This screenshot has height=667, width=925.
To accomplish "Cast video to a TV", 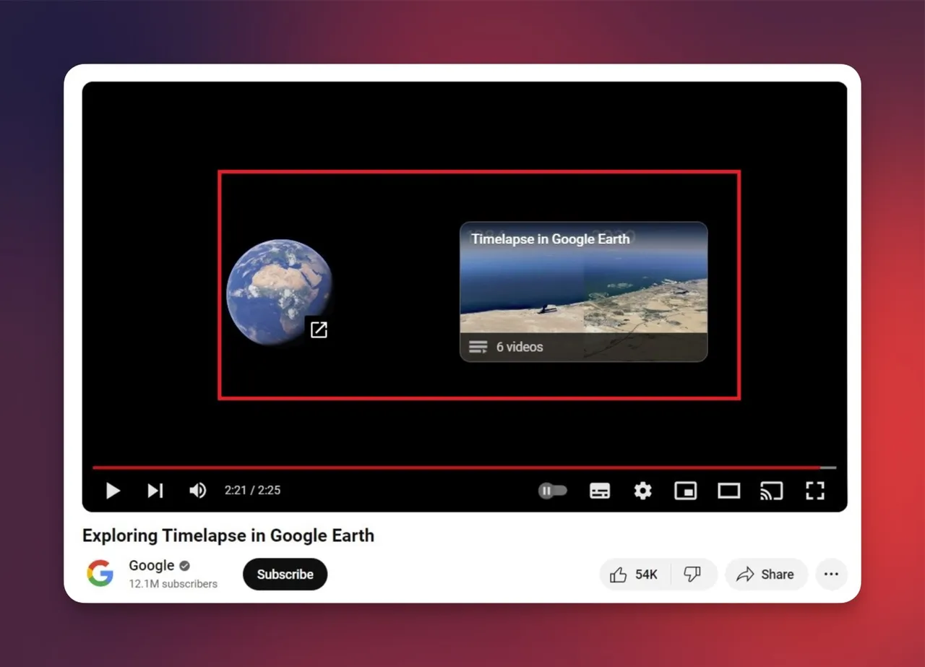I will pyautogui.click(x=772, y=491).
